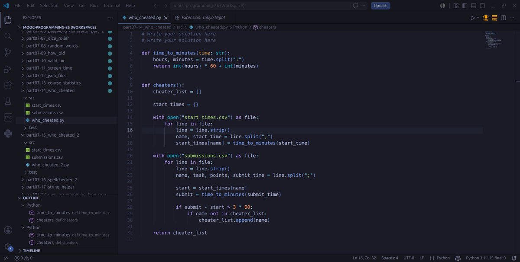Open the Explorer view in activity bar
The image size is (520, 262).
[8, 20]
